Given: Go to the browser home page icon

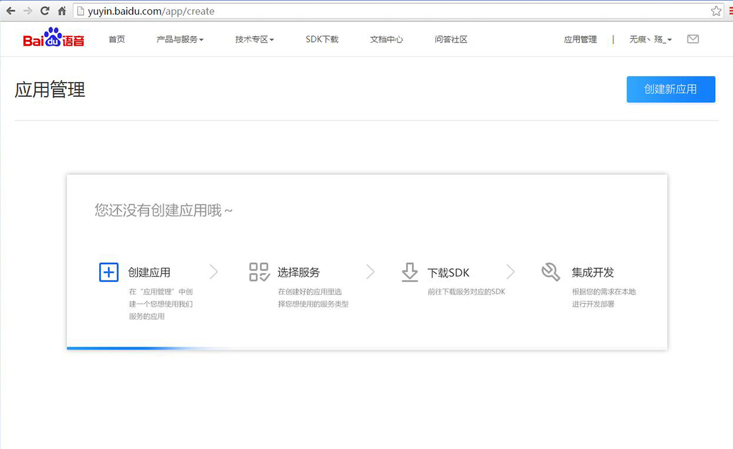Looking at the screenshot, I should pos(61,11).
